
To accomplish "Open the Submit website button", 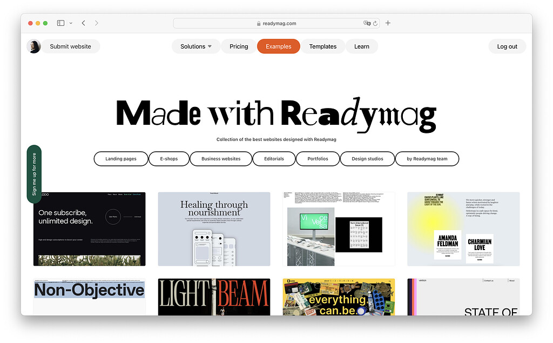I will 71,46.
